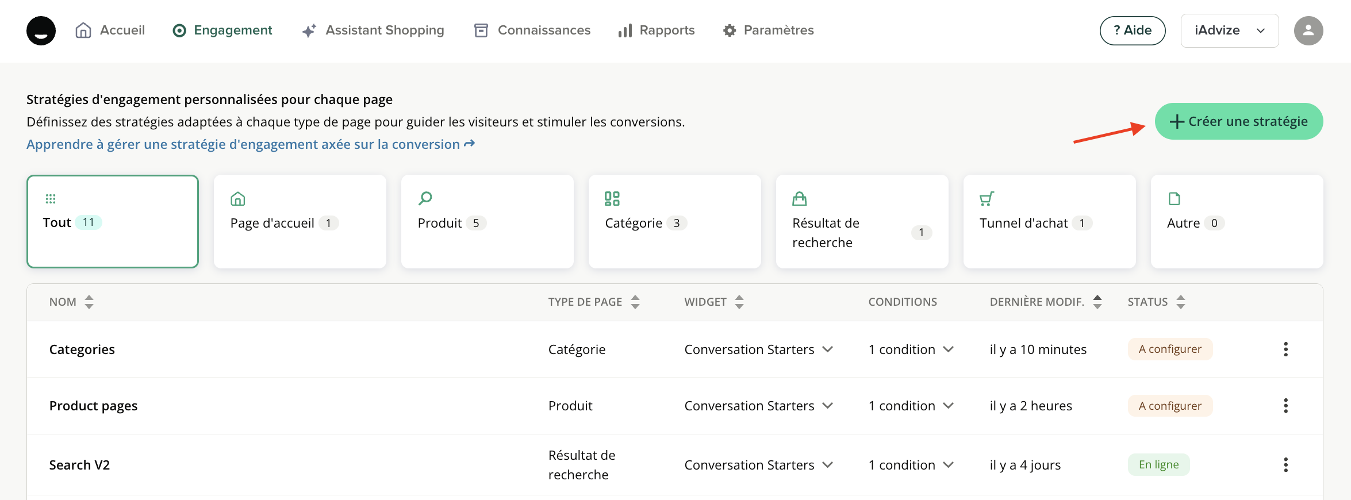
Task: Expand the 1 condition dropdown for Search V2
Action: pos(948,465)
